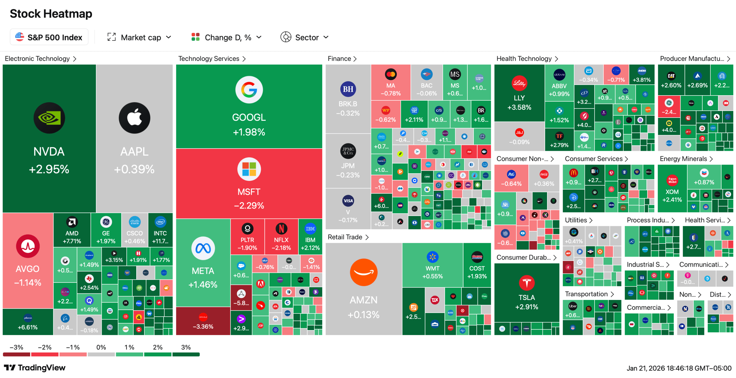Open the Retail Trade sector heading
Image resolution: width=736 pixels, height=378 pixels.
tap(348, 237)
